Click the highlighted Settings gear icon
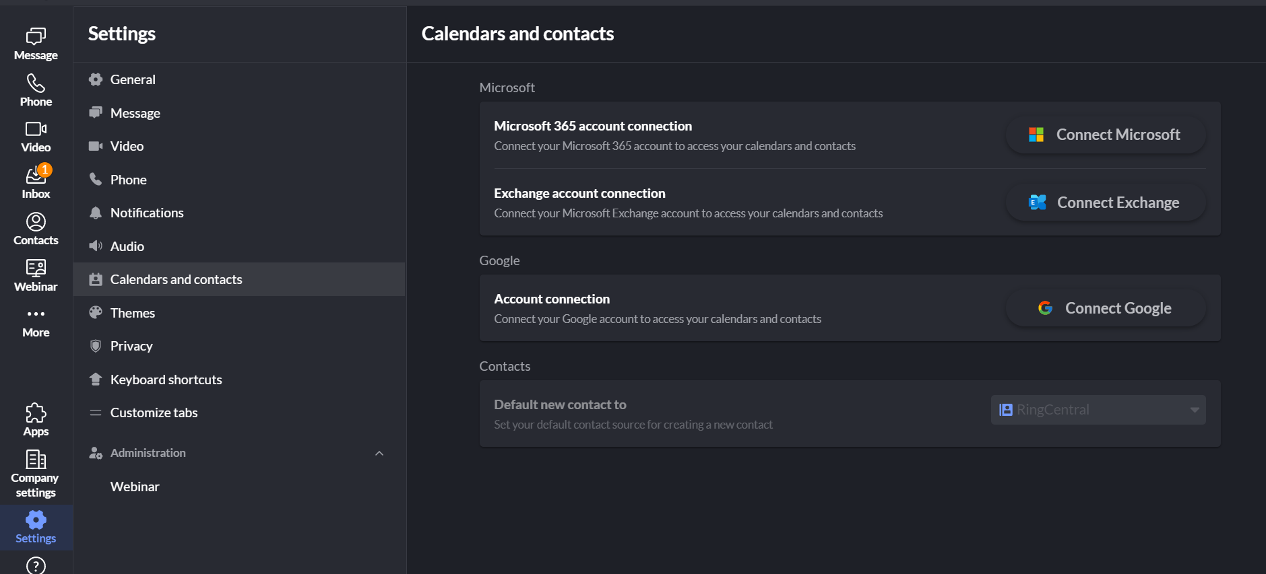The height and width of the screenshot is (574, 1266). tap(36, 519)
